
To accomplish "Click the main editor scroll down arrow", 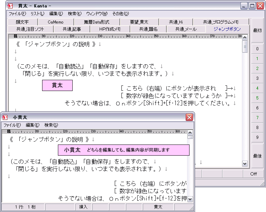I will pos(245,163).
